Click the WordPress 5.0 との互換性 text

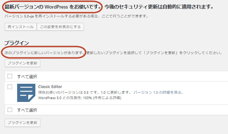(x=80, y=98)
